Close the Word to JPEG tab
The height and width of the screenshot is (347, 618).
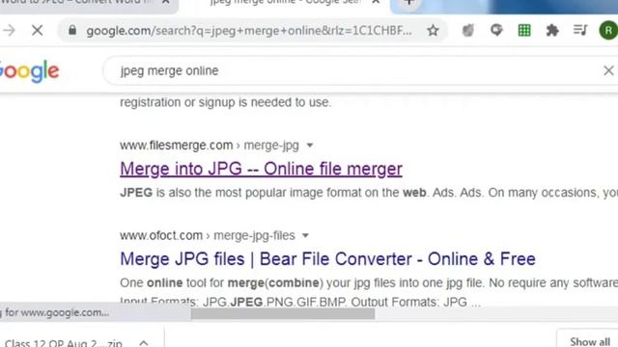click(166, 2)
